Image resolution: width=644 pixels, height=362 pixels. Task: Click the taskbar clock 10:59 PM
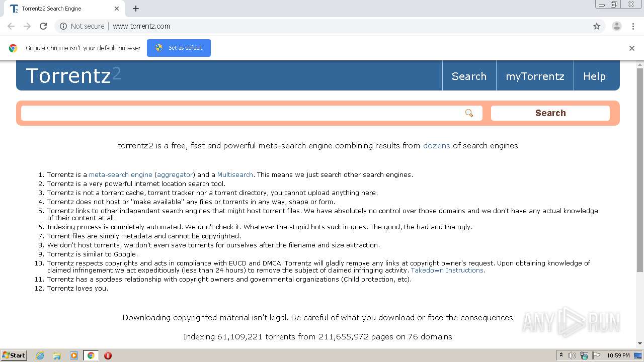point(618,355)
